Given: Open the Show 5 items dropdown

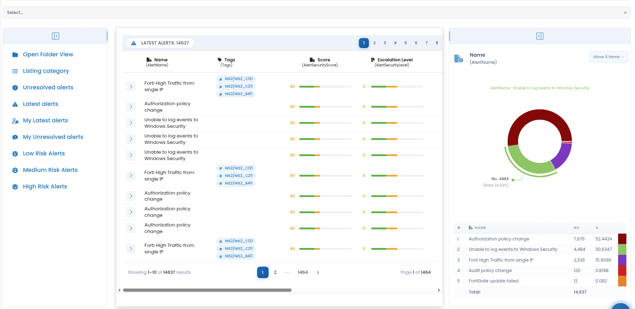Looking at the screenshot, I should click(x=608, y=57).
